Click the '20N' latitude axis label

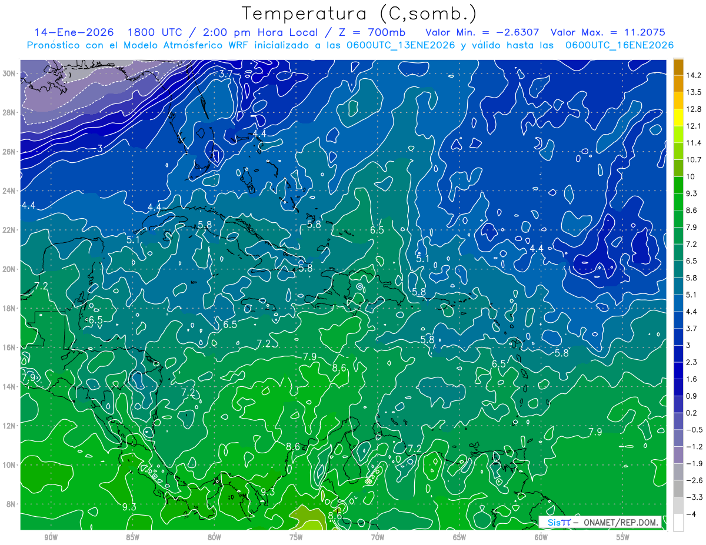click(x=8, y=269)
